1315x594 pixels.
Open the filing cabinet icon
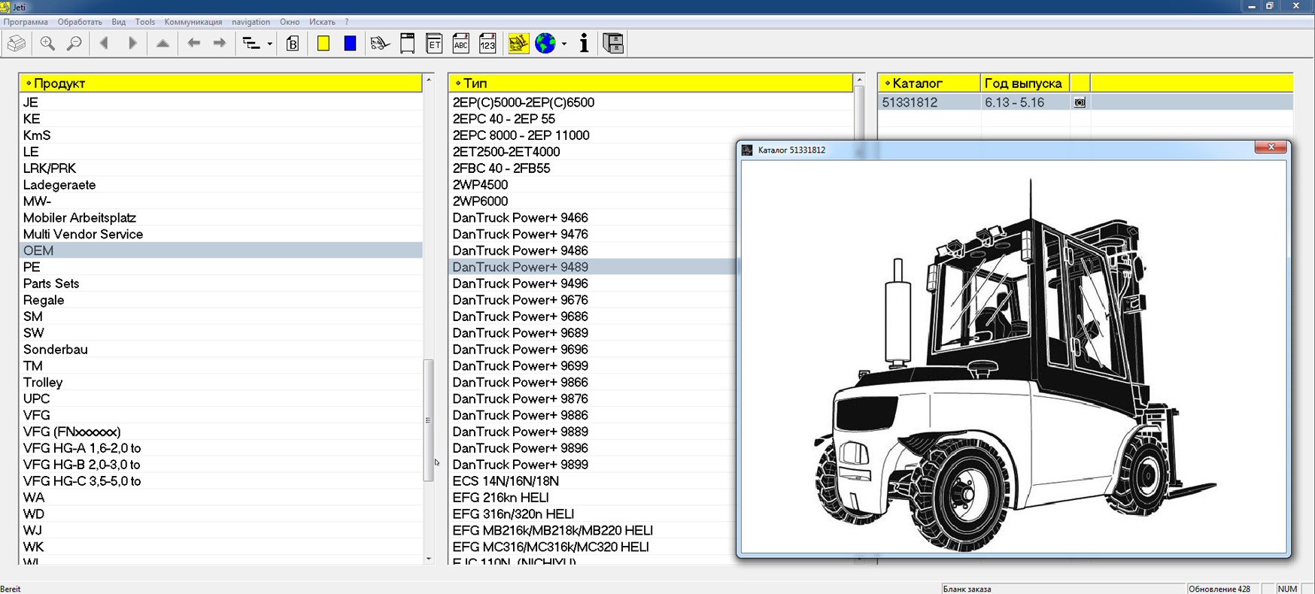click(x=613, y=44)
